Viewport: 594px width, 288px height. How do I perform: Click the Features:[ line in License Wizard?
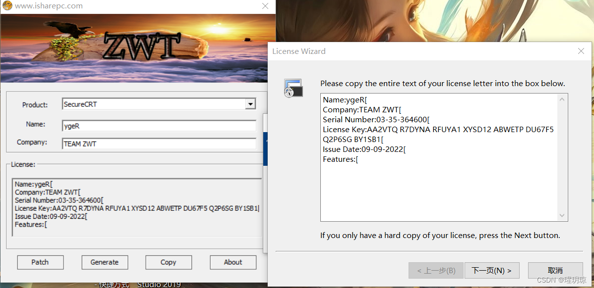pyautogui.click(x=341, y=159)
